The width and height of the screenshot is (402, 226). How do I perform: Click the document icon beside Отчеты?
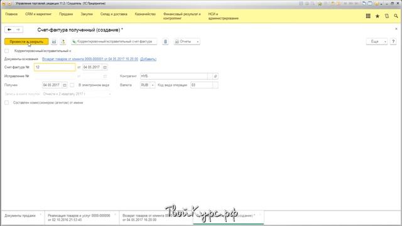pyautogui.click(x=165, y=41)
